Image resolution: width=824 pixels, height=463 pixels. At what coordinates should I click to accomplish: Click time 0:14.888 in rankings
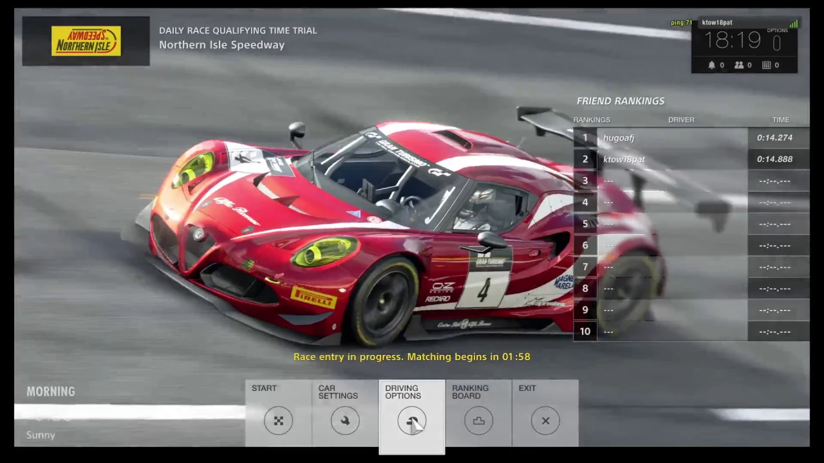pos(774,159)
